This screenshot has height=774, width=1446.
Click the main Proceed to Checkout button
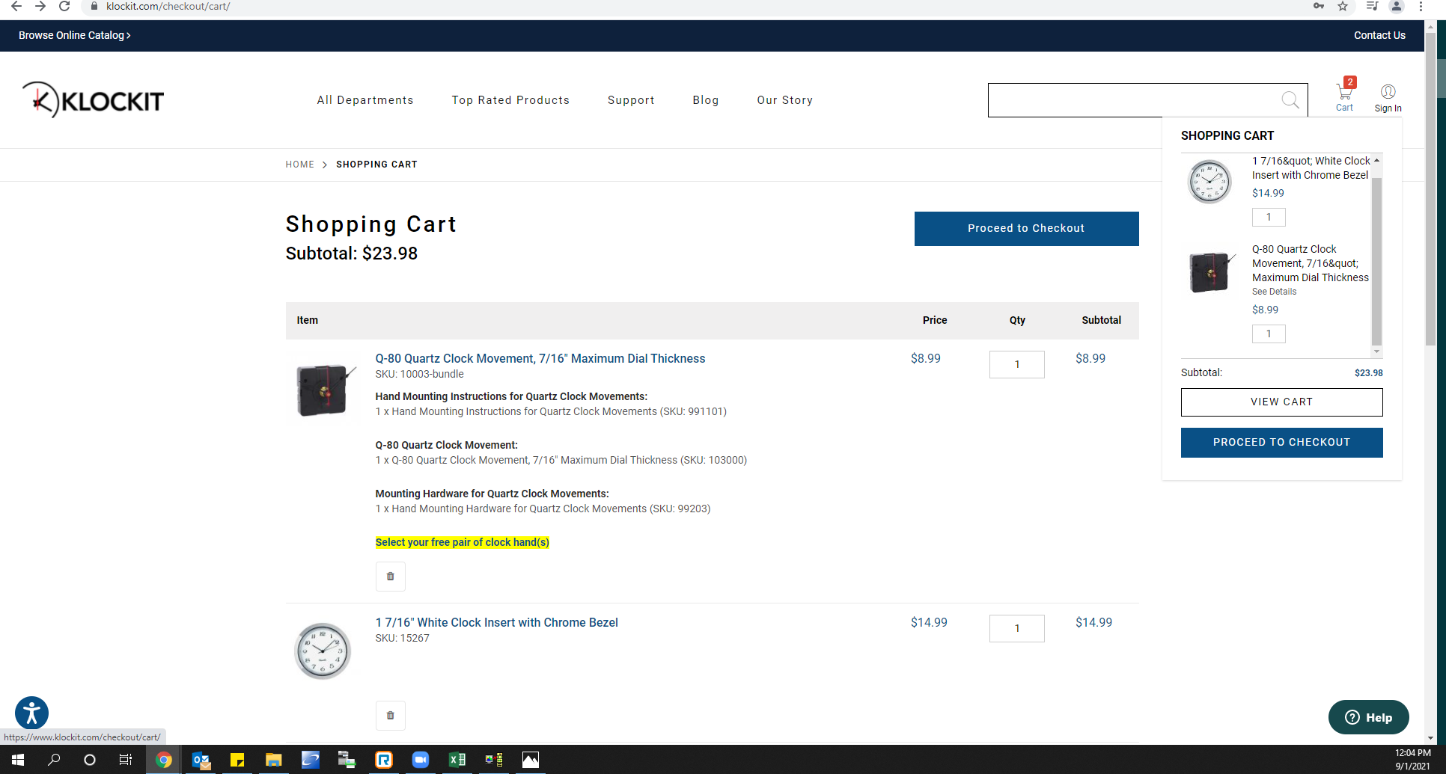pyautogui.click(x=1026, y=229)
